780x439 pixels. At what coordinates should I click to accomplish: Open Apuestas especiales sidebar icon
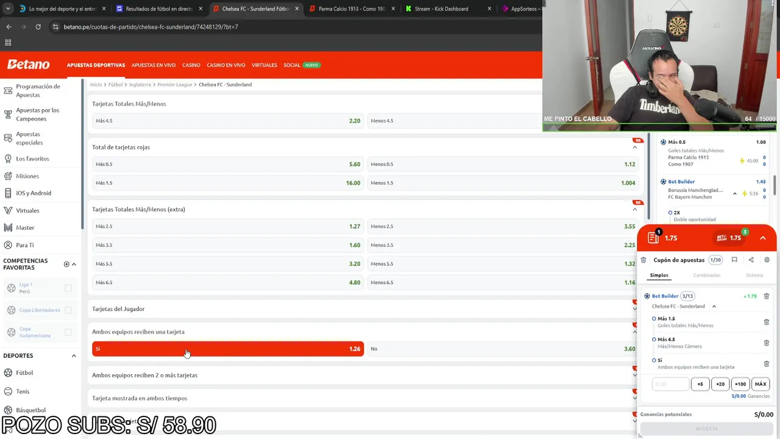pyautogui.click(x=8, y=138)
